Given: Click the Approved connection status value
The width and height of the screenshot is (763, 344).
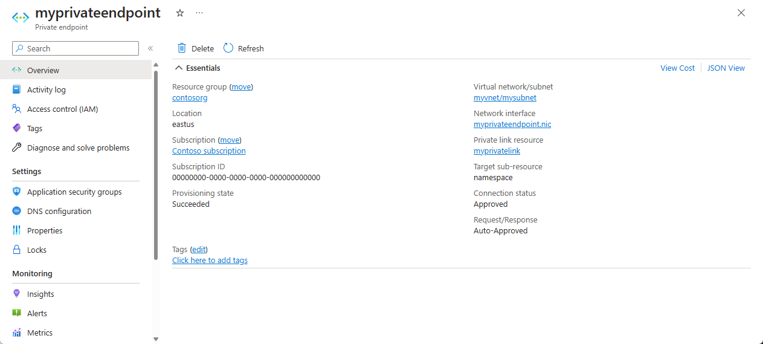Looking at the screenshot, I should 491,204.
